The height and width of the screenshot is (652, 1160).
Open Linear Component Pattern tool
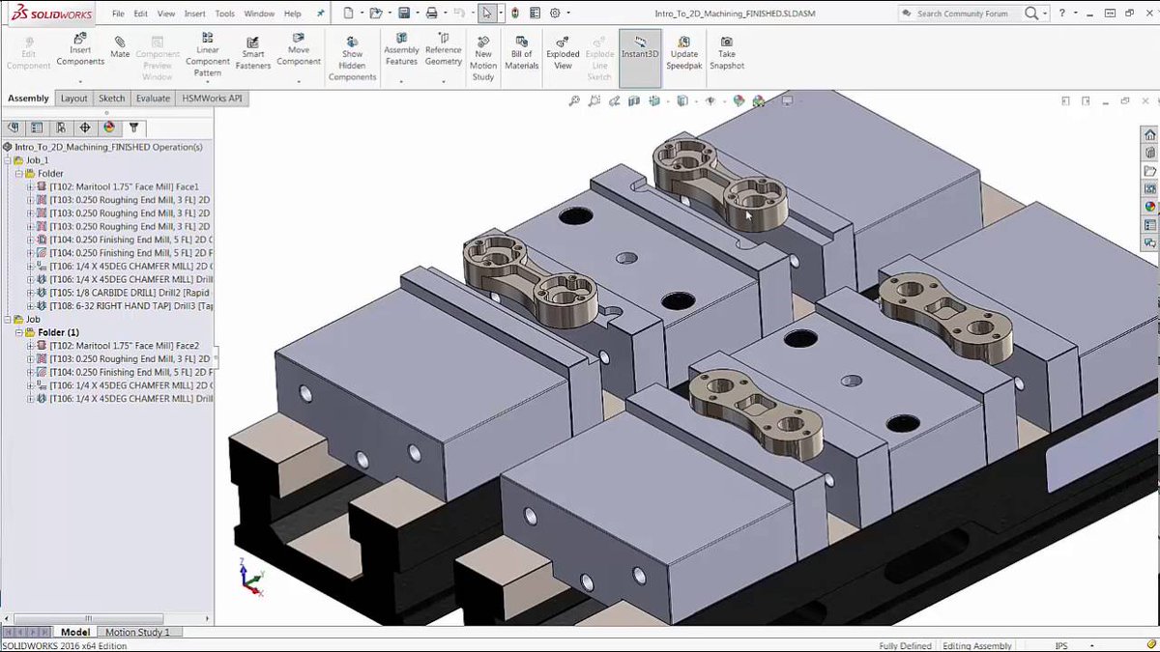click(208, 55)
